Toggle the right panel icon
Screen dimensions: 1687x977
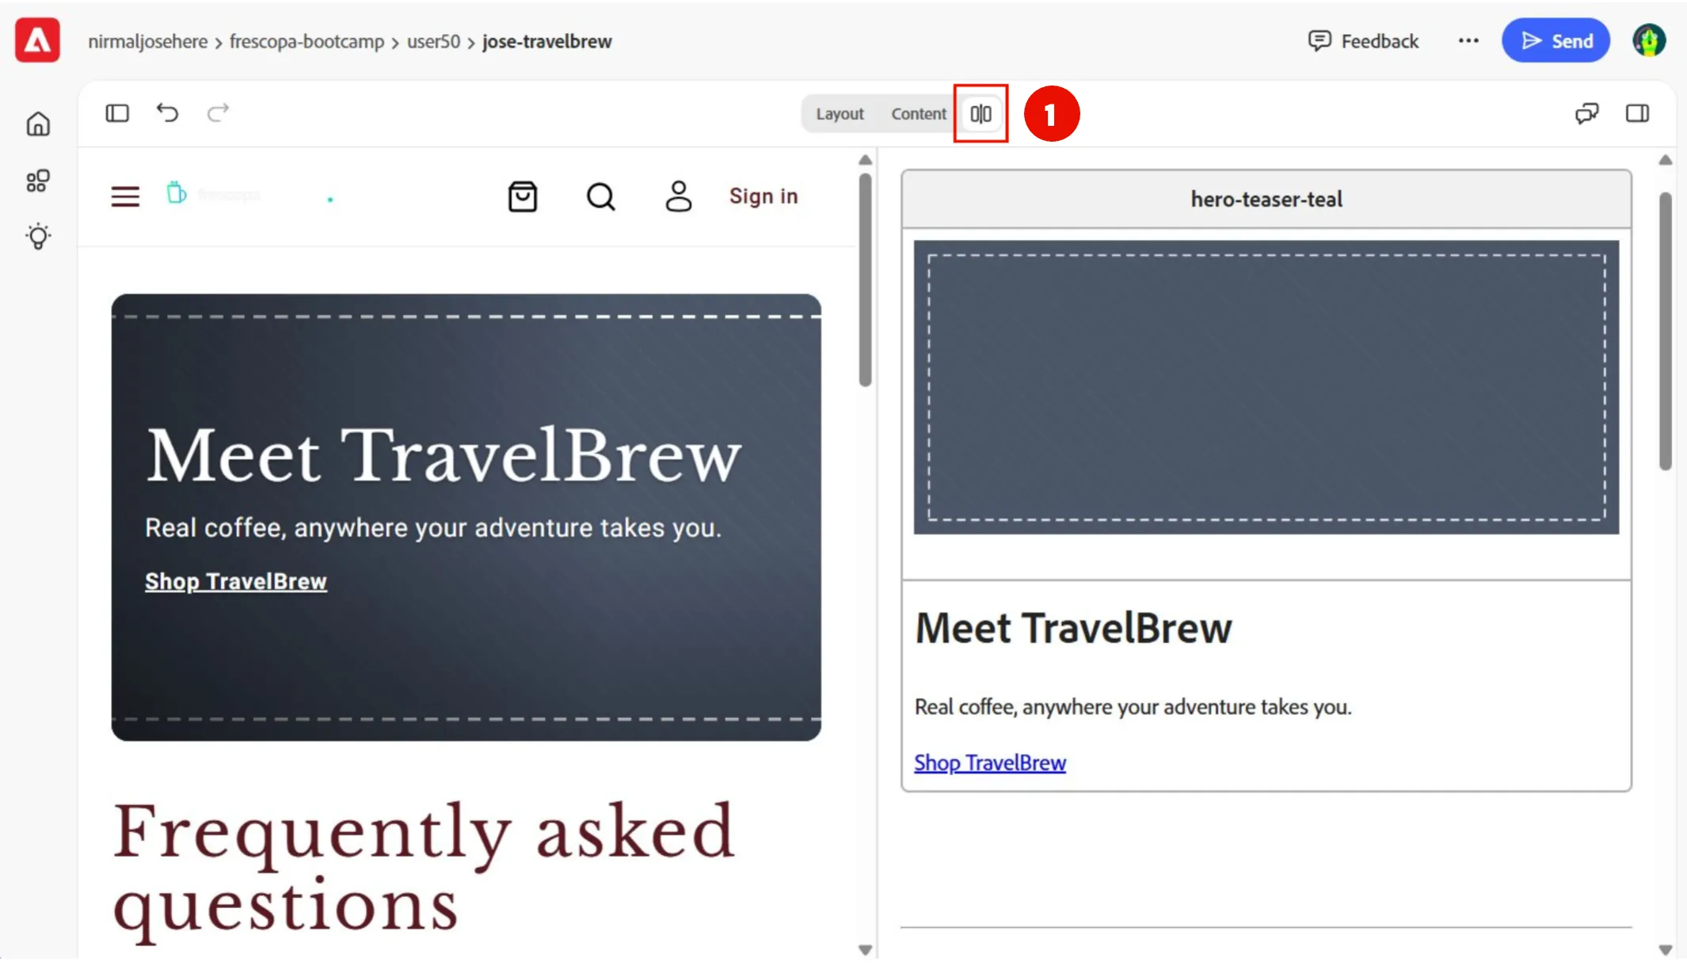[1638, 113]
